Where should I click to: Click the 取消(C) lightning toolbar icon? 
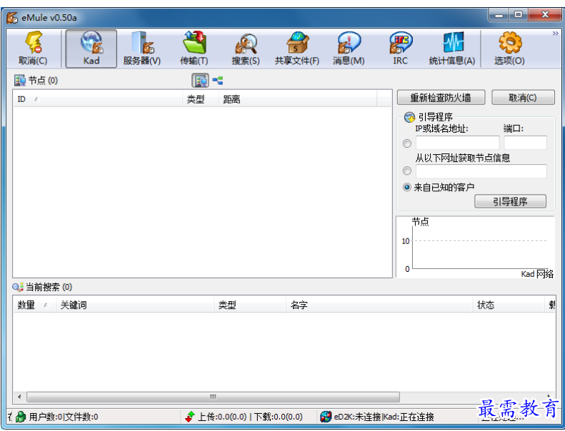coord(33,49)
